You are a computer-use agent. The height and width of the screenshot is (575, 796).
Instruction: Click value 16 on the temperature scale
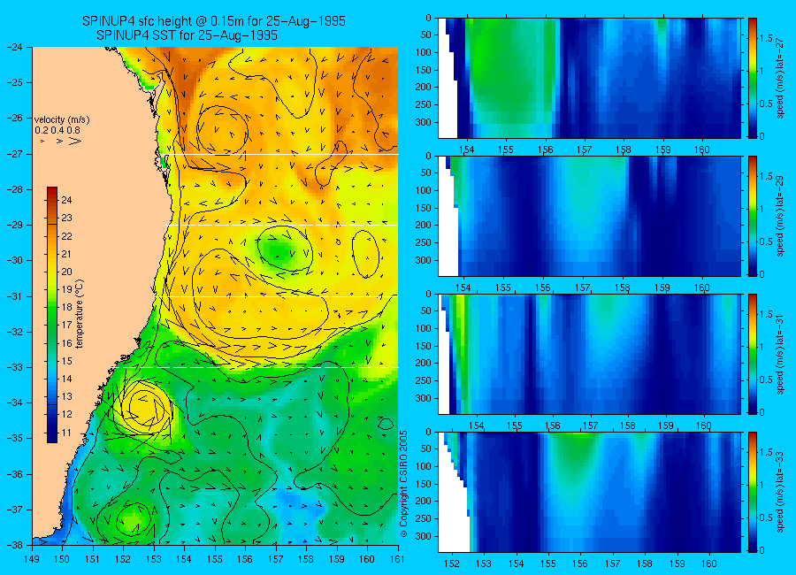pos(66,343)
